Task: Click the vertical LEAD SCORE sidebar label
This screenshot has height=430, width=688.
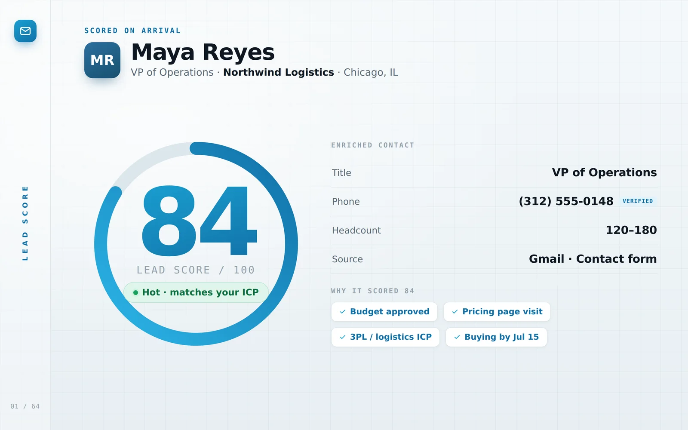Action: tap(25, 223)
